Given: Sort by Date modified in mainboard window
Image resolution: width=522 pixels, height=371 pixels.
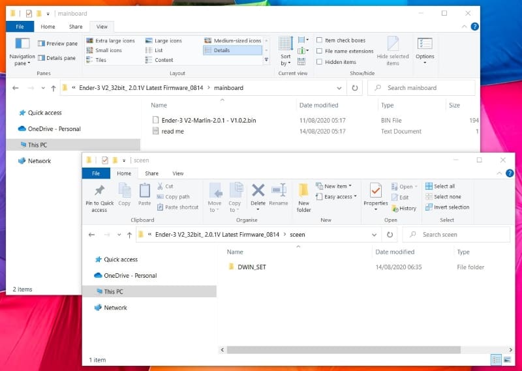Looking at the screenshot, I should point(318,105).
